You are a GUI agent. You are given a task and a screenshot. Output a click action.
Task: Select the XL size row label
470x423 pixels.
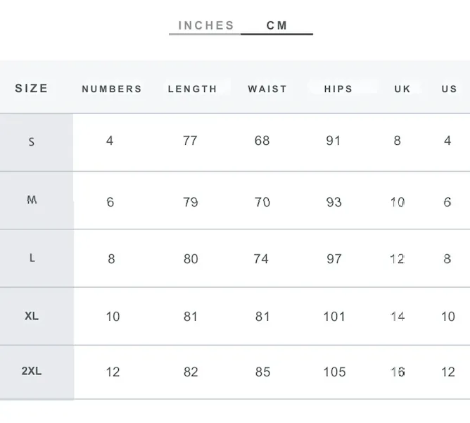(32, 316)
